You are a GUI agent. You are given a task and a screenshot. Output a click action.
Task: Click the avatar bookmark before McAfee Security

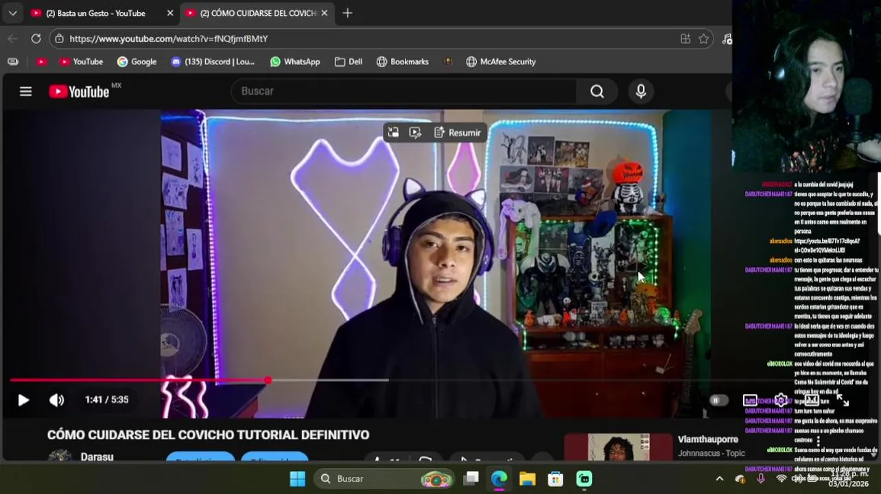[448, 62]
